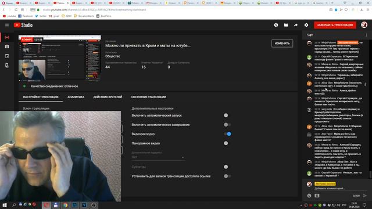Image resolution: width=372 pixels, height=209 pixels.
Task: Send the chat message arrow icon
Action: click(x=365, y=196)
